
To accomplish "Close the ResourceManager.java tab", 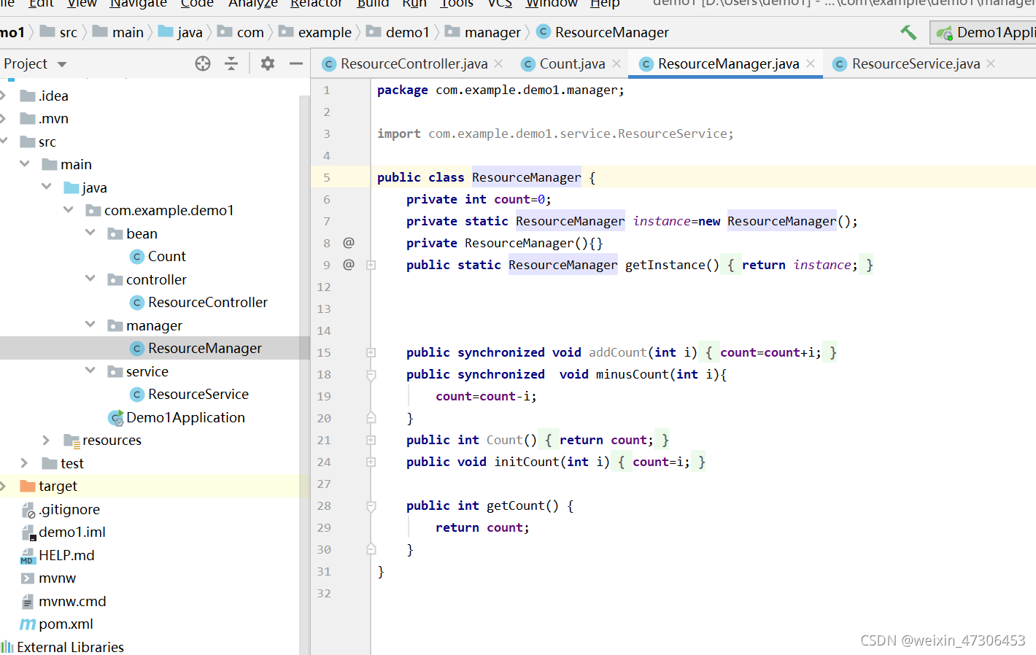I will 811,63.
